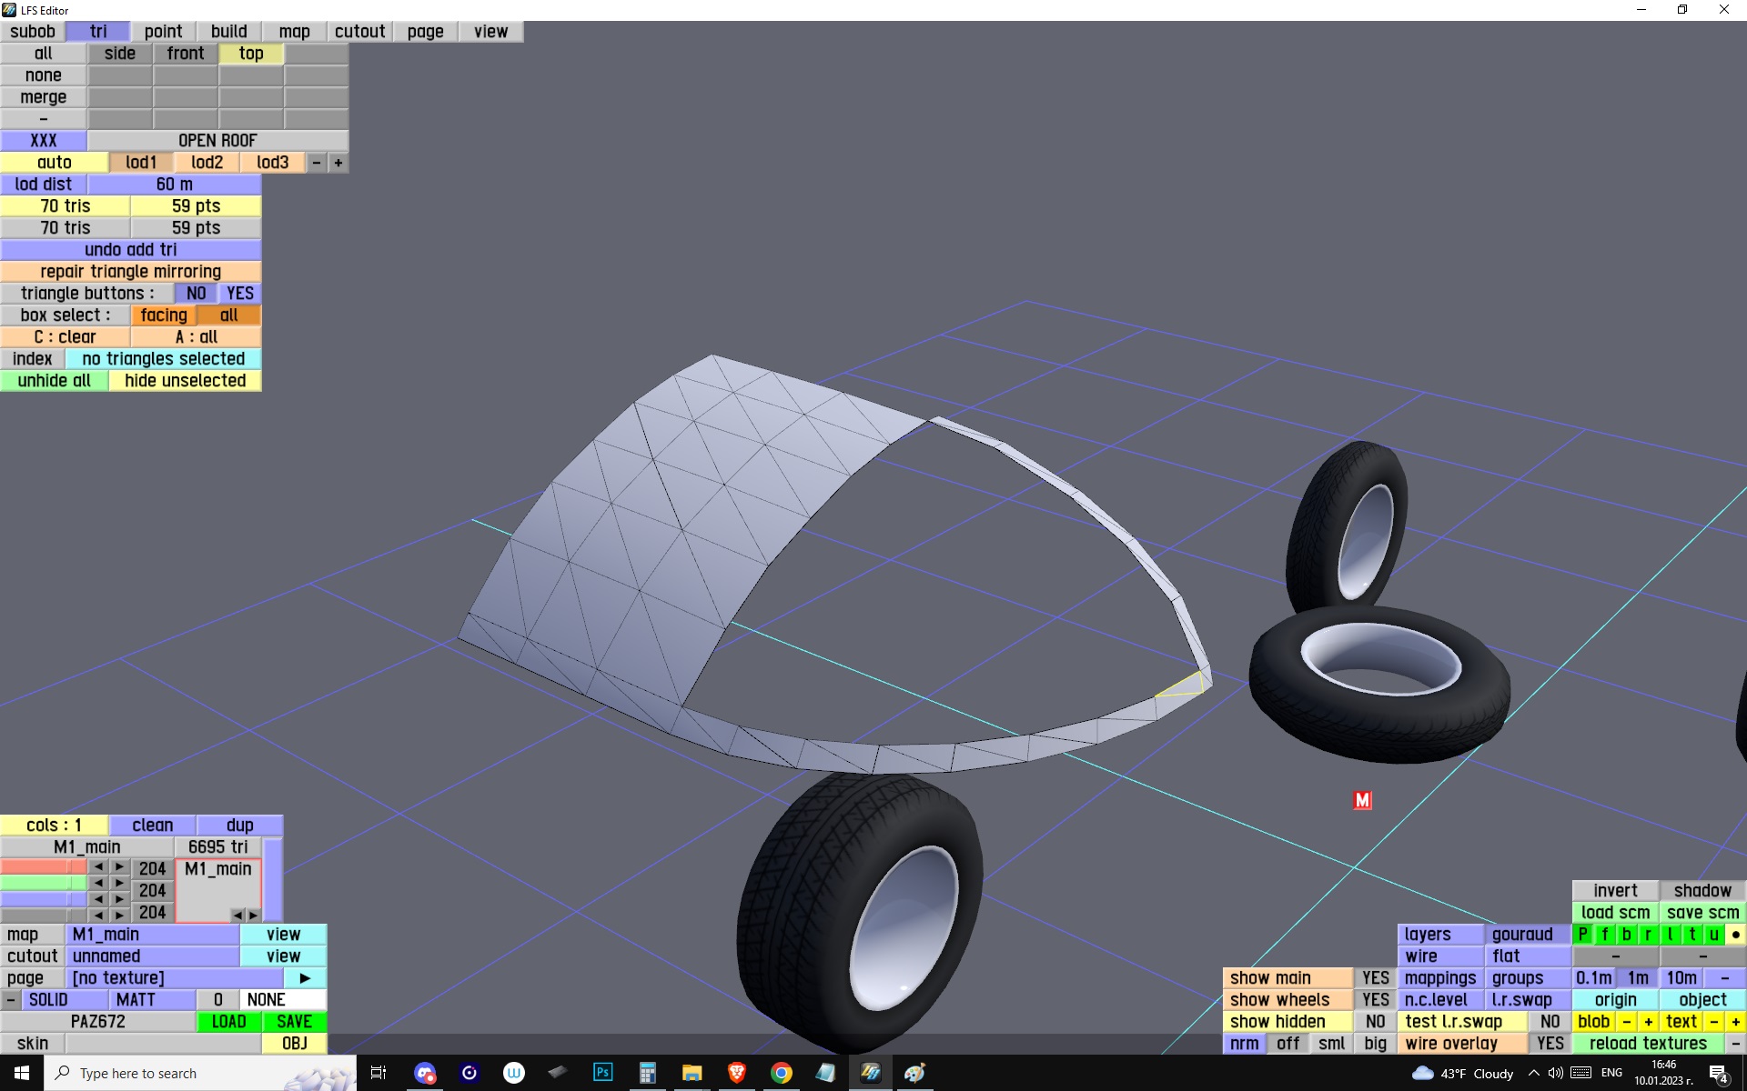Toggle wire overlay YES setting
This screenshot has width=1747, height=1091.
point(1550,1044)
